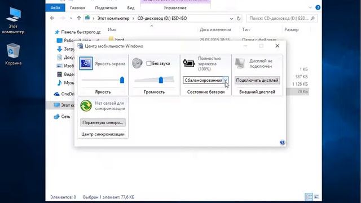Select the selected 78 КБ file row
Screen dimensions: 361x203
point(297,91)
